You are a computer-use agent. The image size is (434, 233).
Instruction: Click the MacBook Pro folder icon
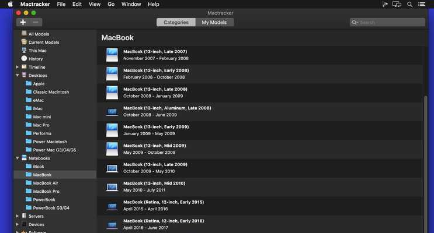click(x=29, y=191)
